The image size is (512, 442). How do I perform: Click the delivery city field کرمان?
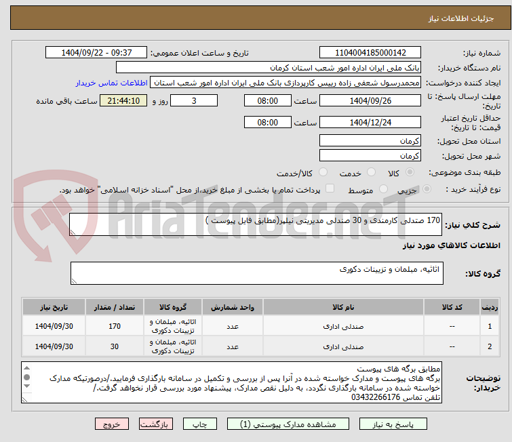370,155
